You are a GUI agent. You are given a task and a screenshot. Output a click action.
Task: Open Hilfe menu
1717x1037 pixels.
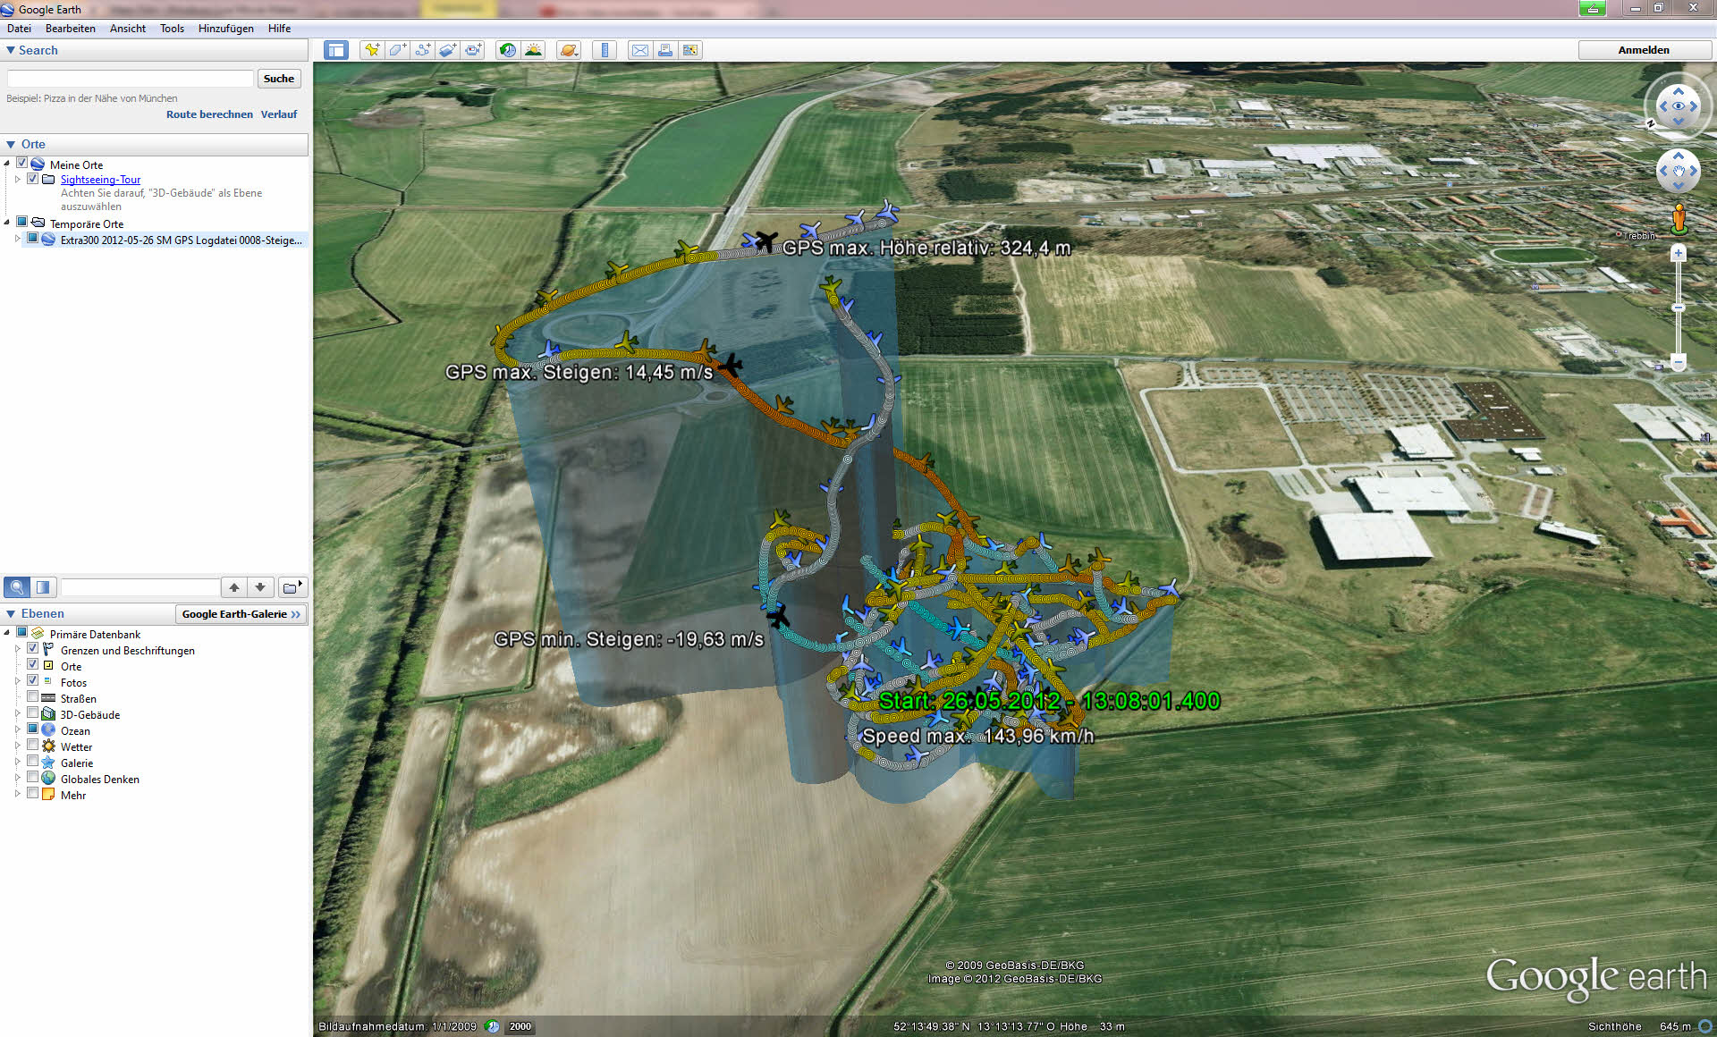pyautogui.click(x=279, y=29)
